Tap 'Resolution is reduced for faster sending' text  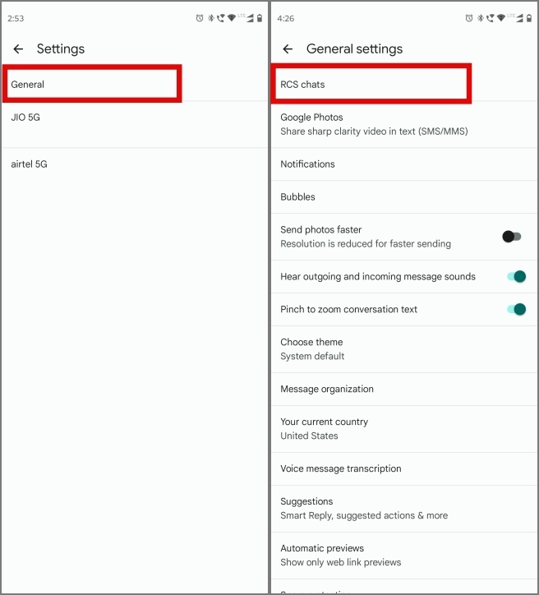(x=366, y=243)
